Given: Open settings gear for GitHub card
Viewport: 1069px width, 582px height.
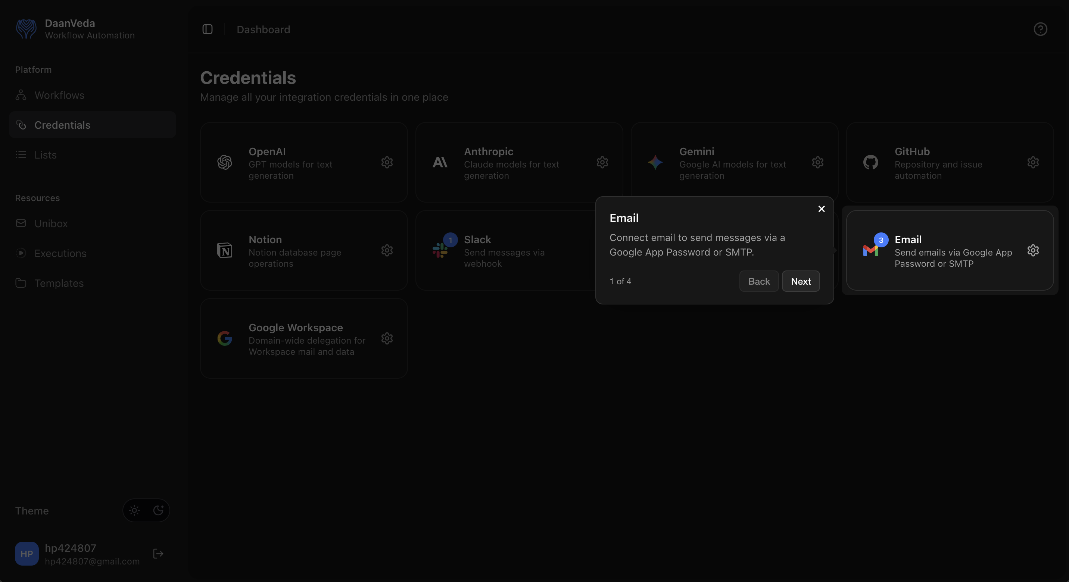Looking at the screenshot, I should click(x=1033, y=162).
